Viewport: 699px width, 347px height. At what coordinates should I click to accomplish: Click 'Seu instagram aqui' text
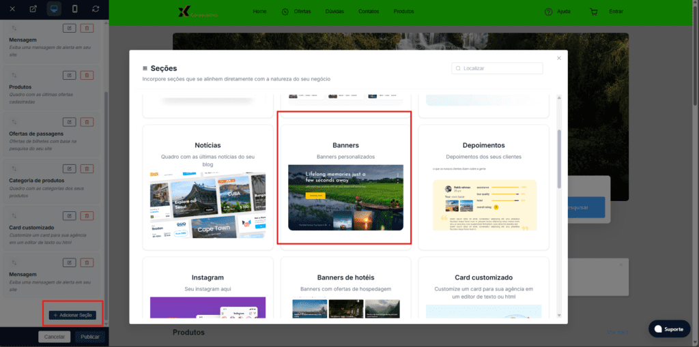click(x=208, y=289)
